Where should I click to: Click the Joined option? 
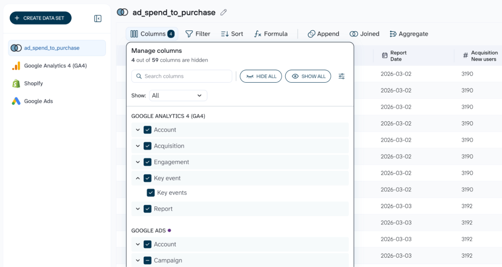pyautogui.click(x=364, y=34)
